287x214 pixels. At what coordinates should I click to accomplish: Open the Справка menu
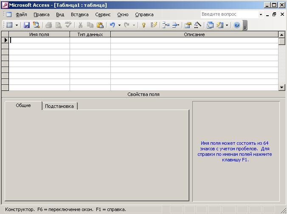144,14
